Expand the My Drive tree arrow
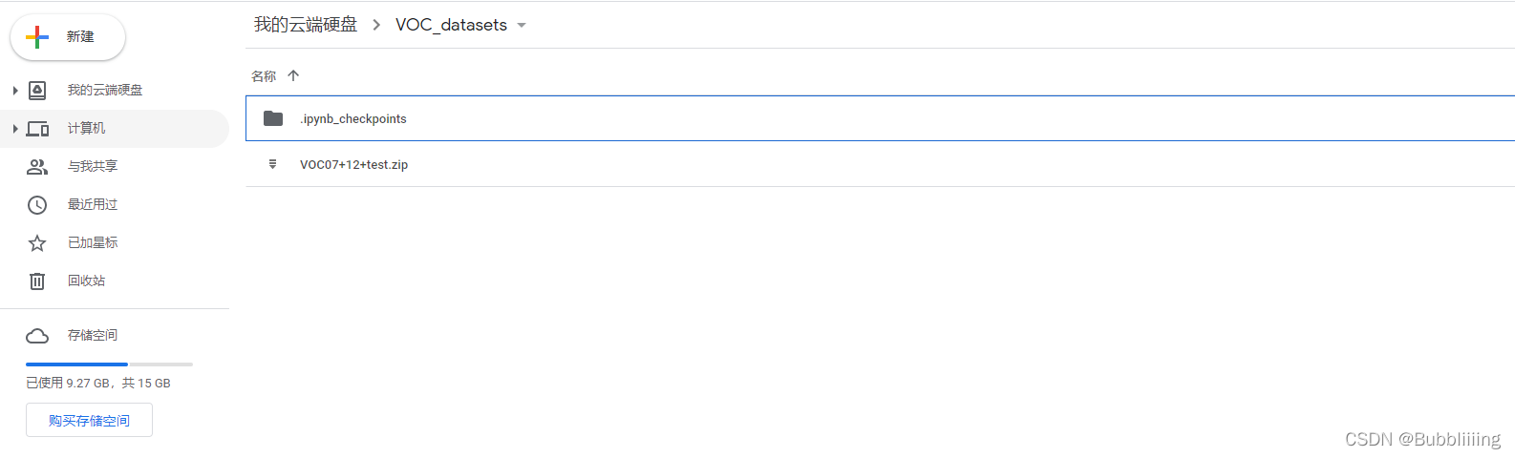1515x458 pixels. coord(15,91)
